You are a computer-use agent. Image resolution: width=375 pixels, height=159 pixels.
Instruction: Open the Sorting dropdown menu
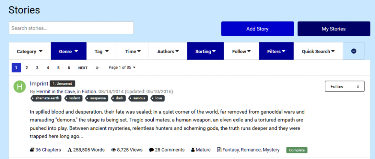click(205, 51)
